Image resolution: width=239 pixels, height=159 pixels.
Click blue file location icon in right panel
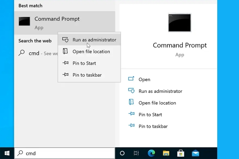(x=131, y=102)
